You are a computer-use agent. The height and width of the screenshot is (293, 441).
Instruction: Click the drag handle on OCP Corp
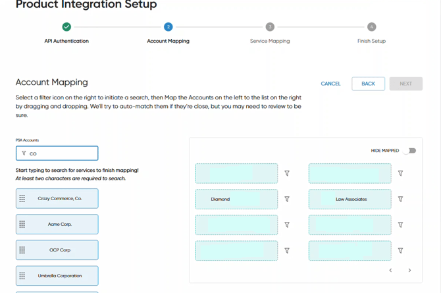(22, 250)
